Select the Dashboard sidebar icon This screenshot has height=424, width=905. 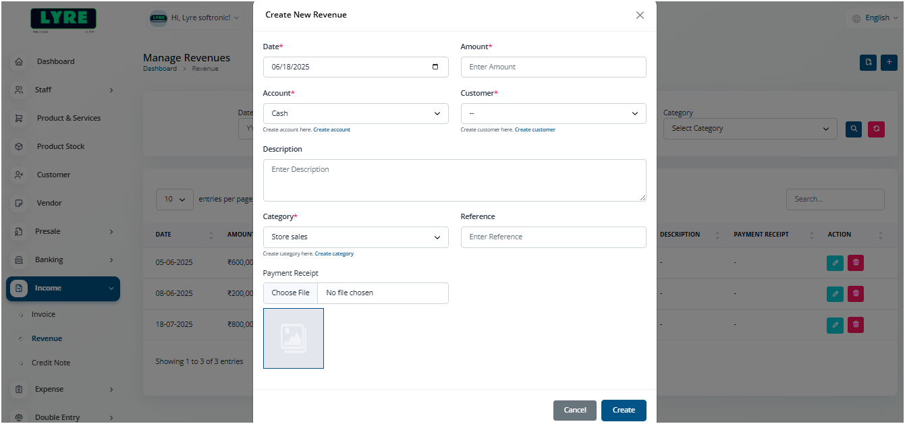19,61
